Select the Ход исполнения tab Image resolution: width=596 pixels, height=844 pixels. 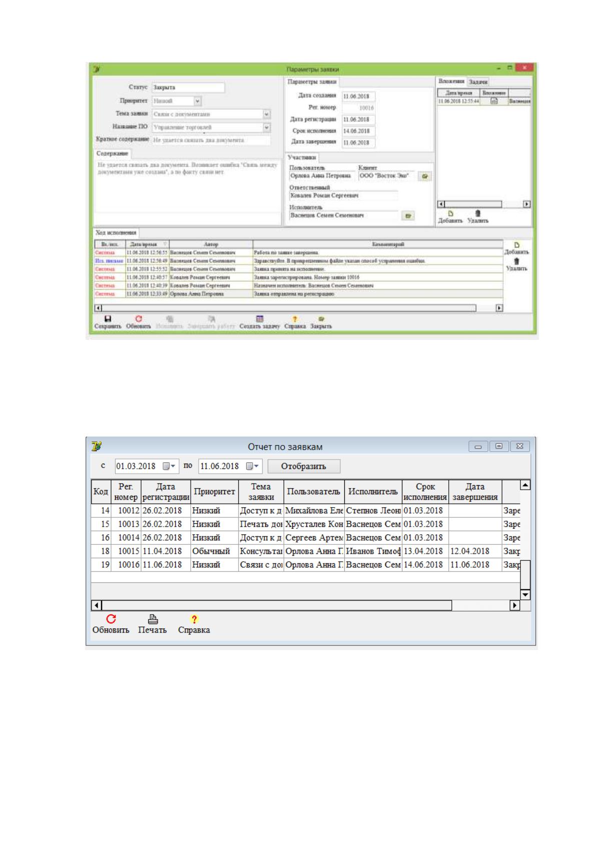click(x=116, y=233)
